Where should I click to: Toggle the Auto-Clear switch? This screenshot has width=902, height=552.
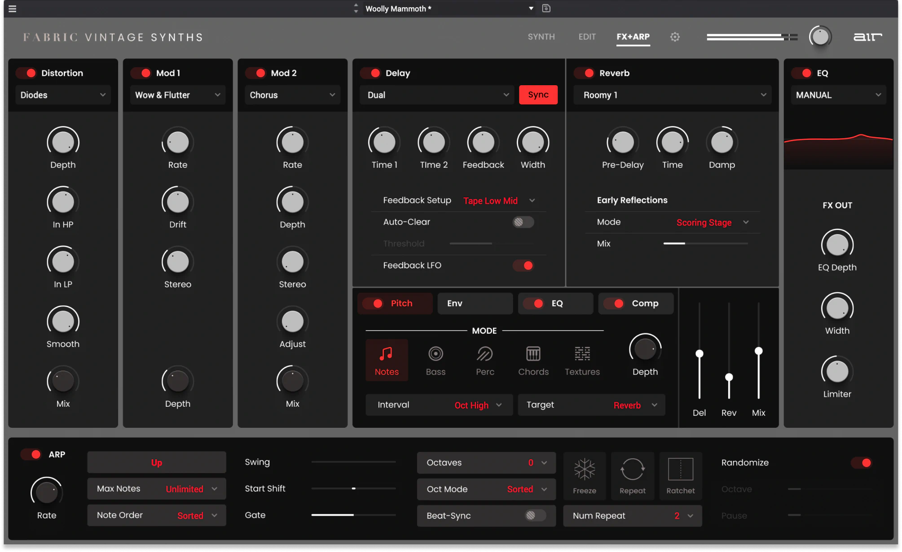coord(523,222)
